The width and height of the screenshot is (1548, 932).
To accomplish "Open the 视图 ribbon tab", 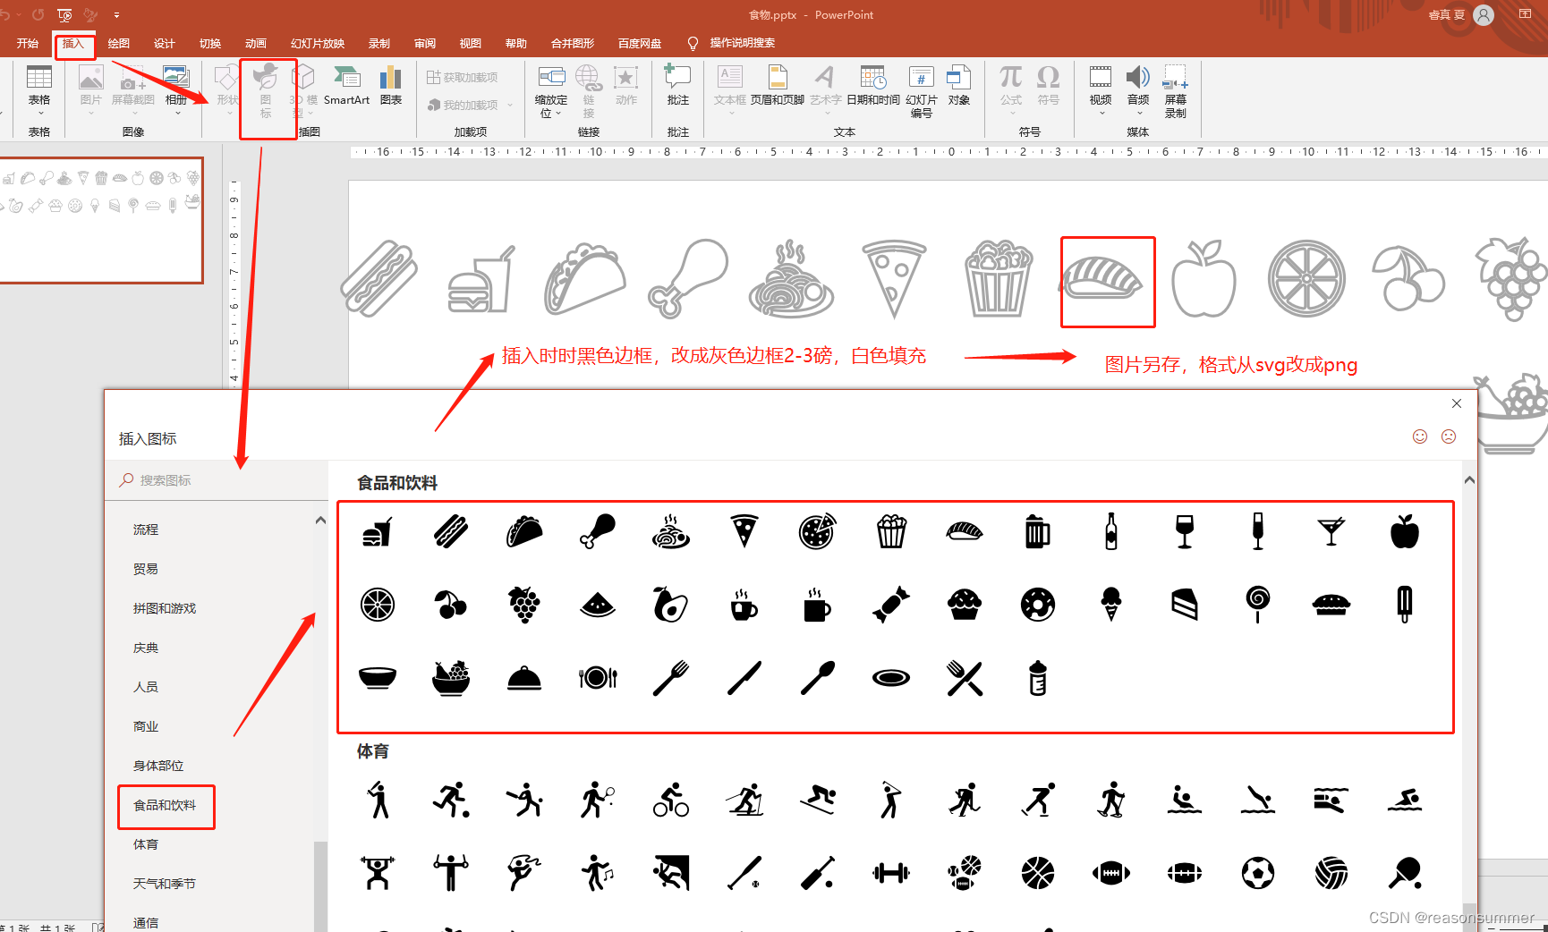I will pos(471,44).
